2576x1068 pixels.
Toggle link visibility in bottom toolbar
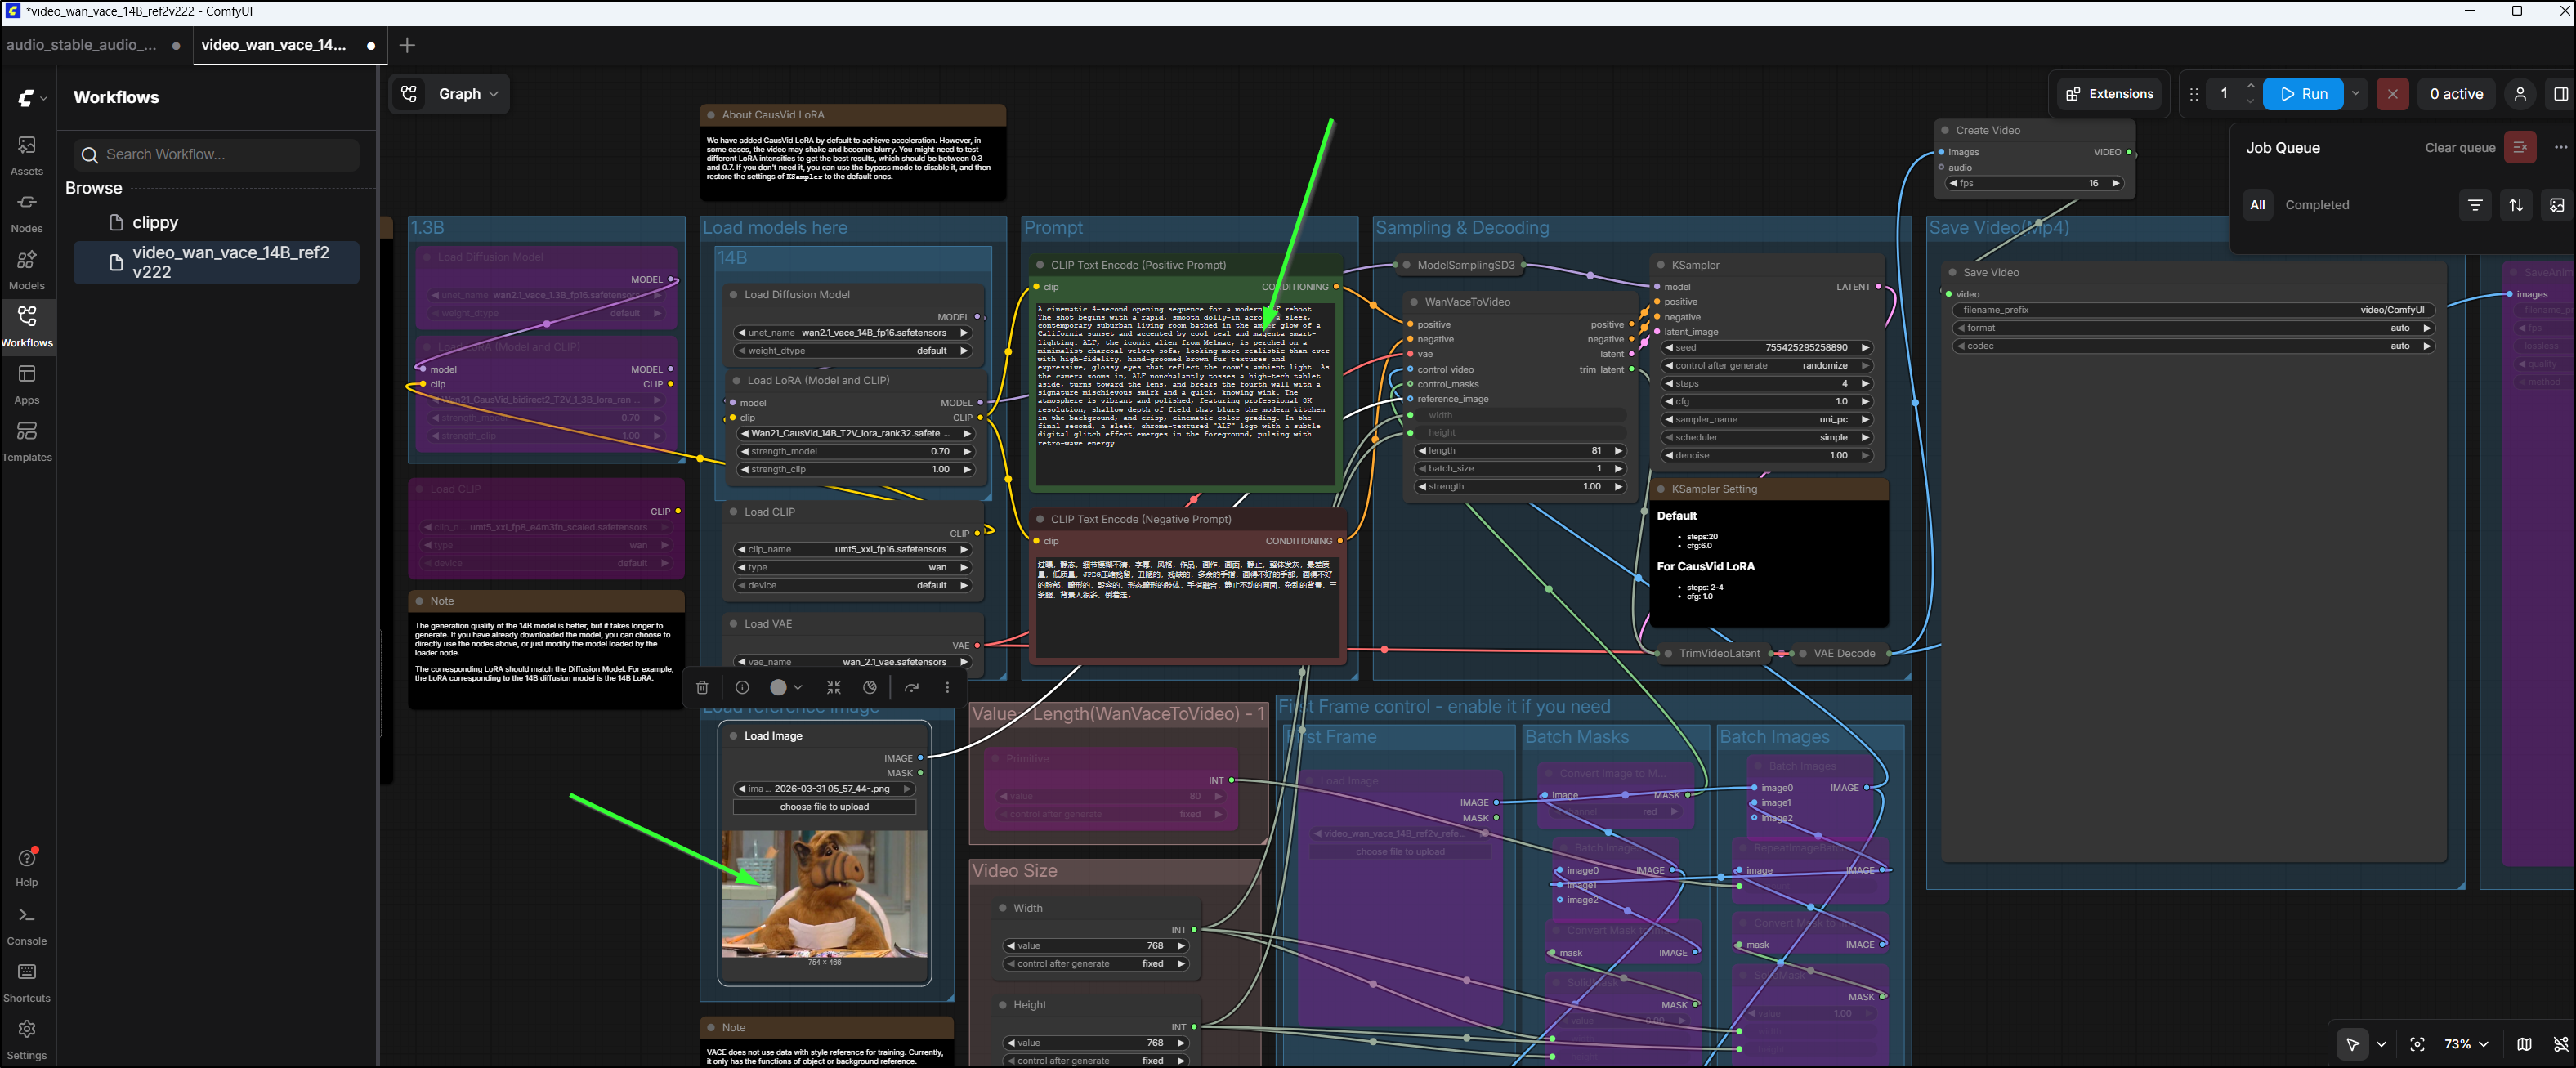(2560, 1044)
